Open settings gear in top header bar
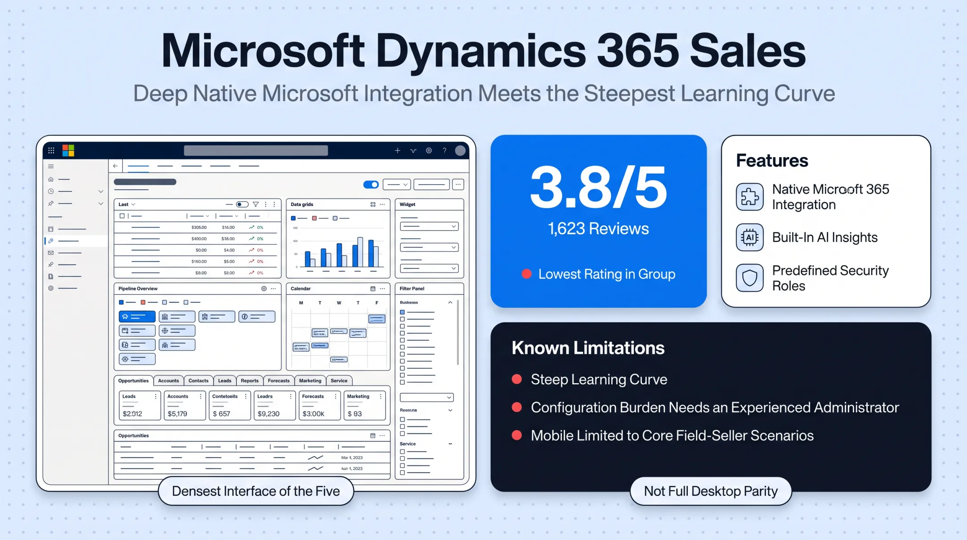 click(429, 150)
